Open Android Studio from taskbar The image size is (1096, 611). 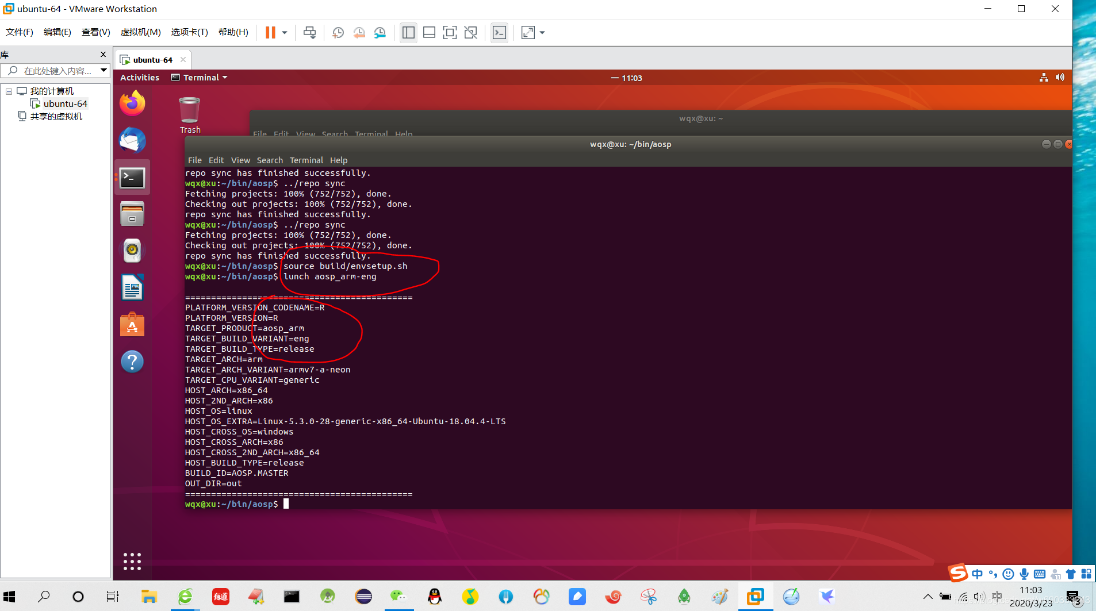coord(327,597)
